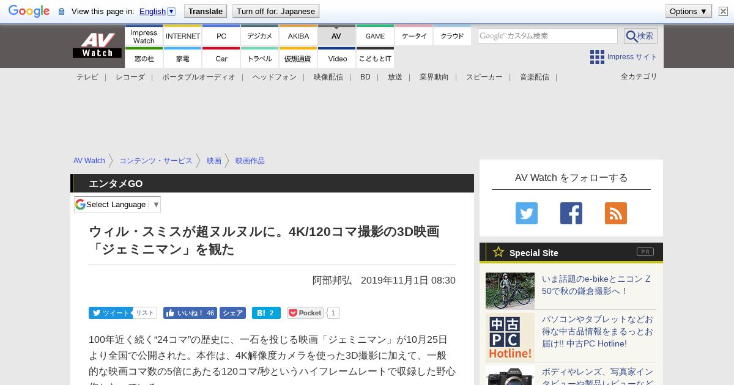The image size is (734, 385).
Task: Open the レコーダ category
Action: point(130,77)
